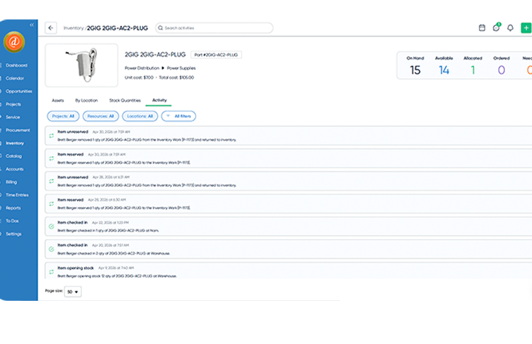Click the 2GIG 2GIG-AC2-PLUG product title
532x344 pixels.
[x=155, y=54]
